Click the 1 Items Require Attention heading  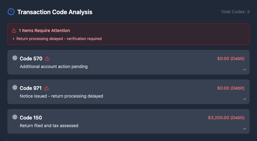(44, 30)
